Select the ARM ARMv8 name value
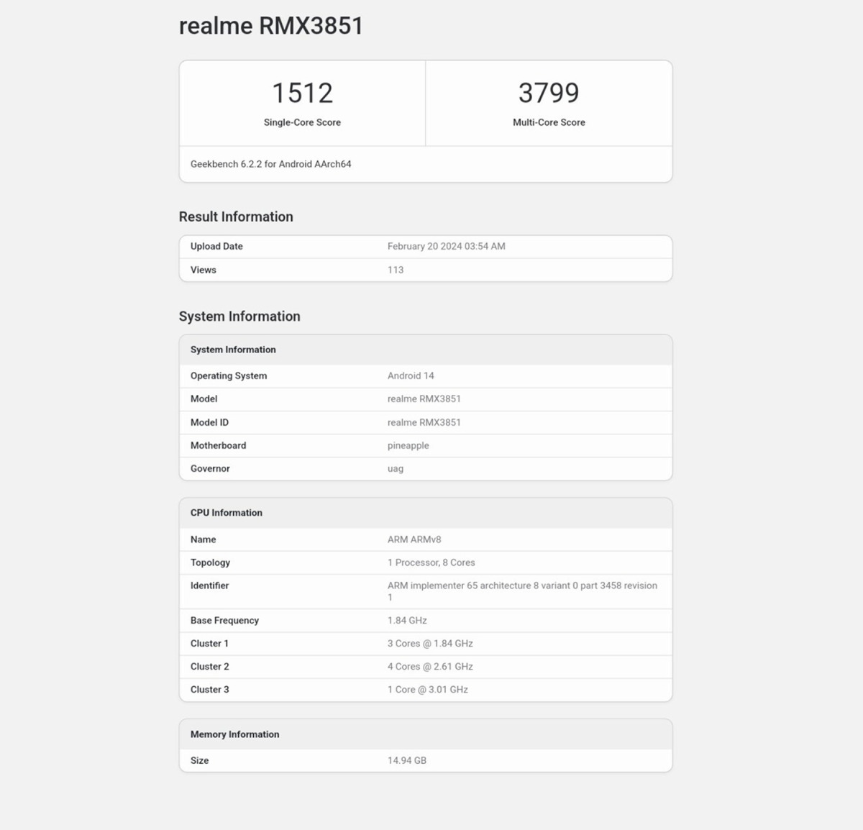Image resolution: width=863 pixels, height=830 pixels. click(414, 539)
